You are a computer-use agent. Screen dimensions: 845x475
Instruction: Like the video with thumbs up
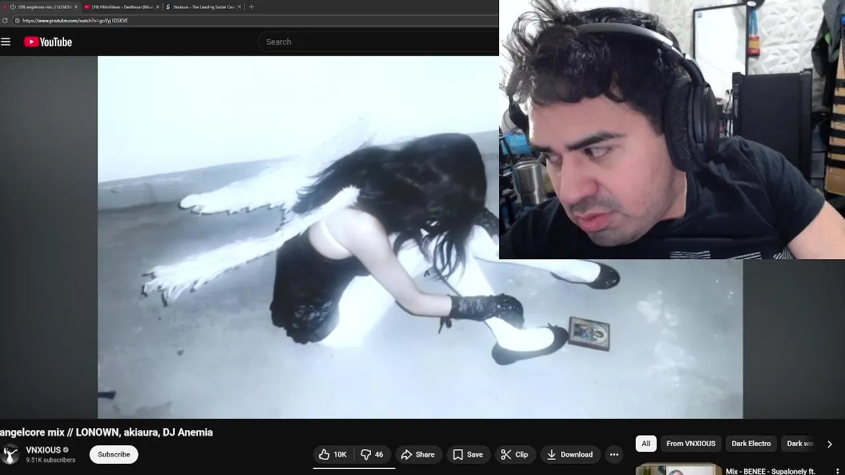click(x=333, y=455)
